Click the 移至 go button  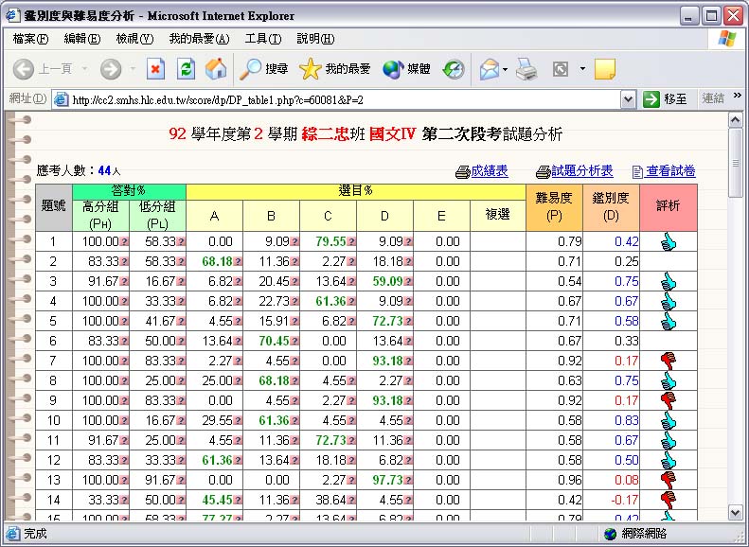[666, 99]
